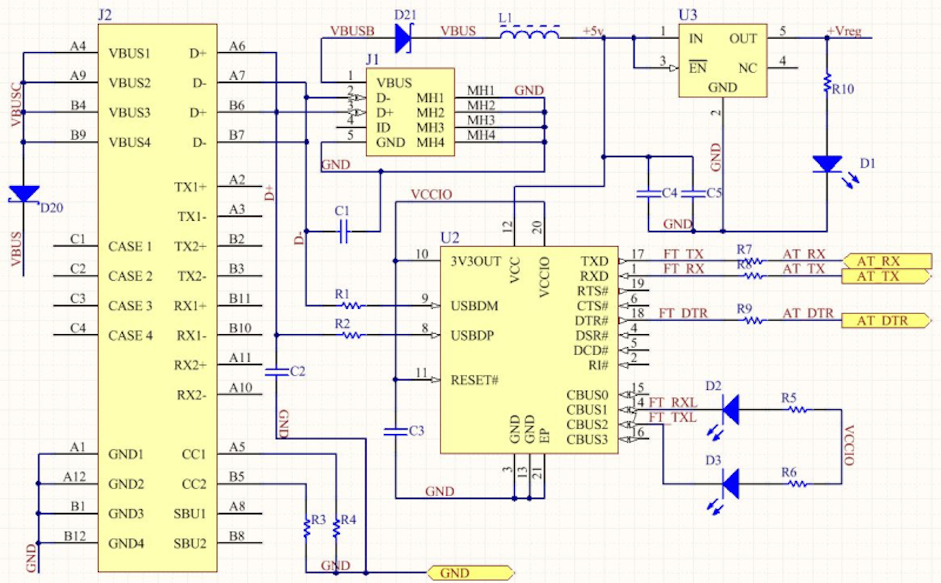The image size is (941, 583).
Task: Click the C3 capacitor symbol
Action: pyautogui.click(x=395, y=431)
